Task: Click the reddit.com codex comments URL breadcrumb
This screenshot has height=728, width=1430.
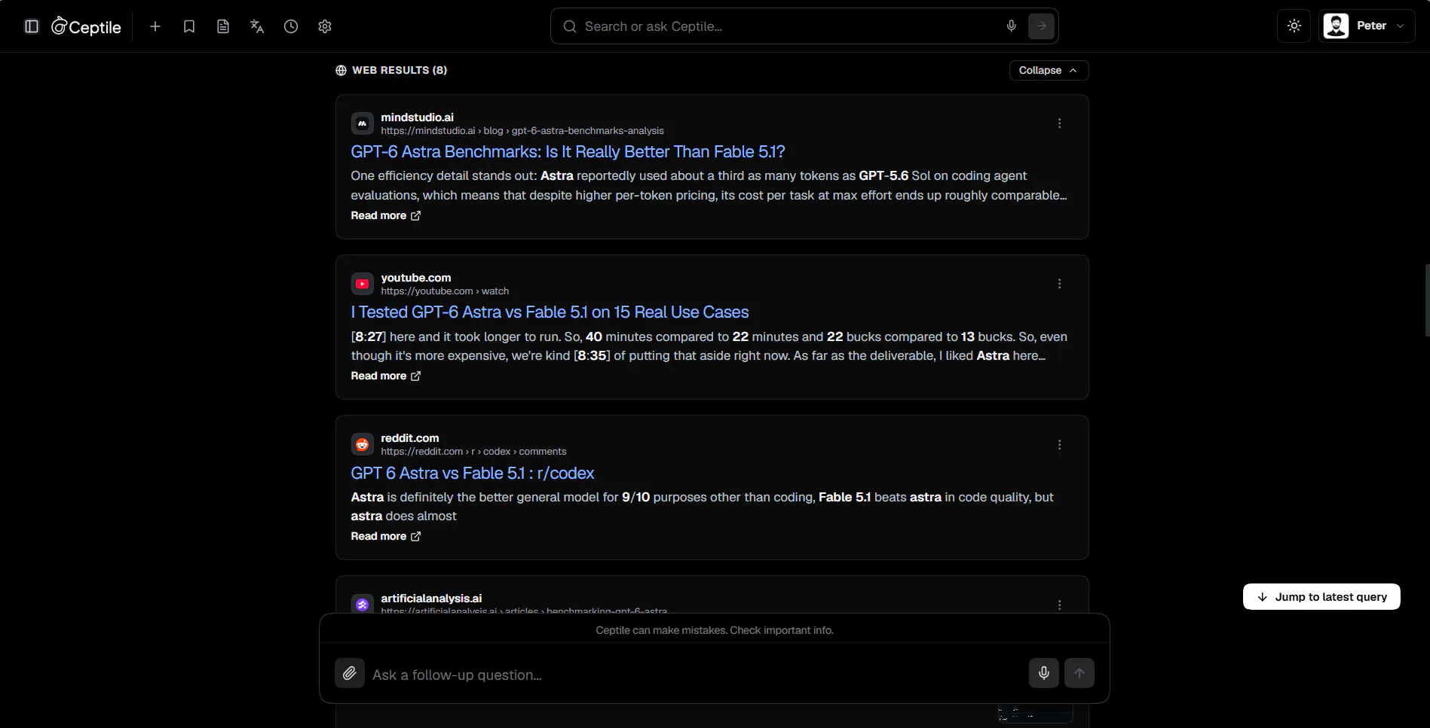Action: click(x=473, y=452)
